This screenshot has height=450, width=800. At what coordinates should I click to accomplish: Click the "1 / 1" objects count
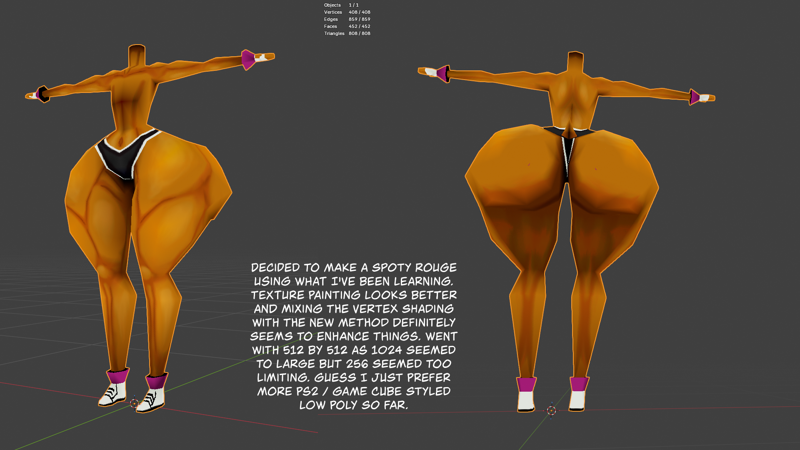click(354, 5)
